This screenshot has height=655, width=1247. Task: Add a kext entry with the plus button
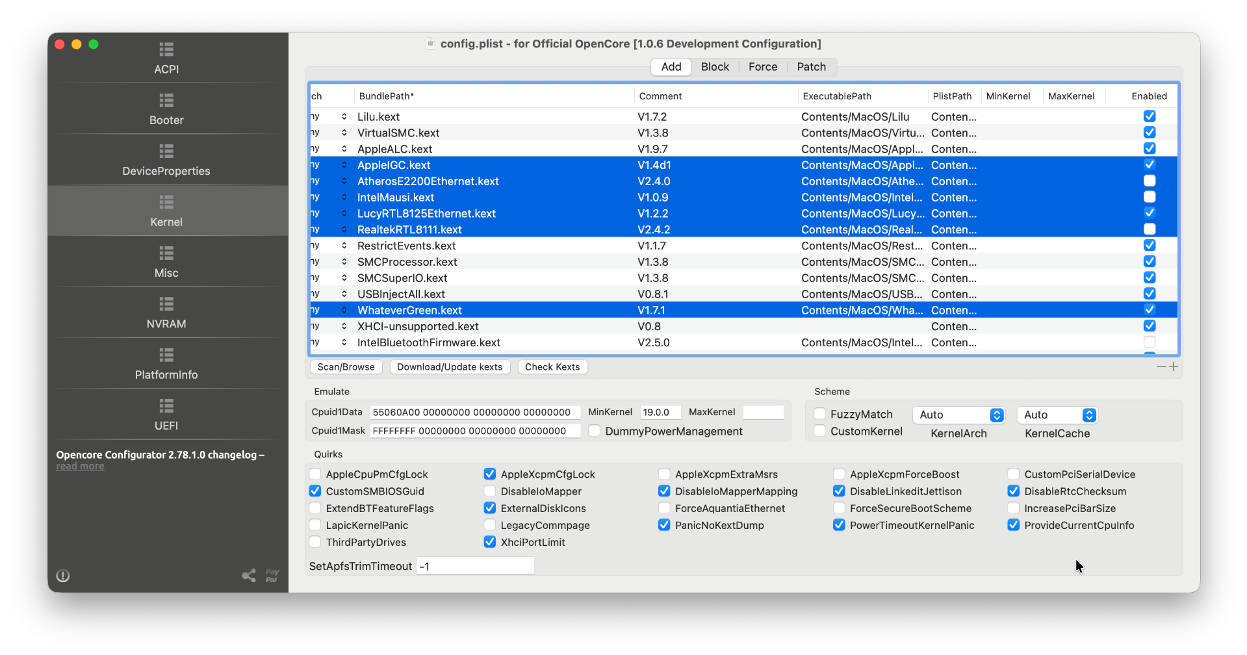(x=1173, y=366)
